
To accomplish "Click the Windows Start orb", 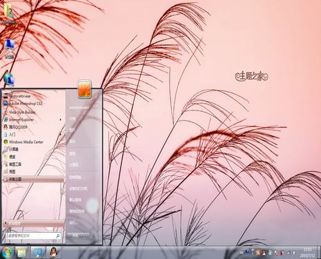I will tap(6, 253).
